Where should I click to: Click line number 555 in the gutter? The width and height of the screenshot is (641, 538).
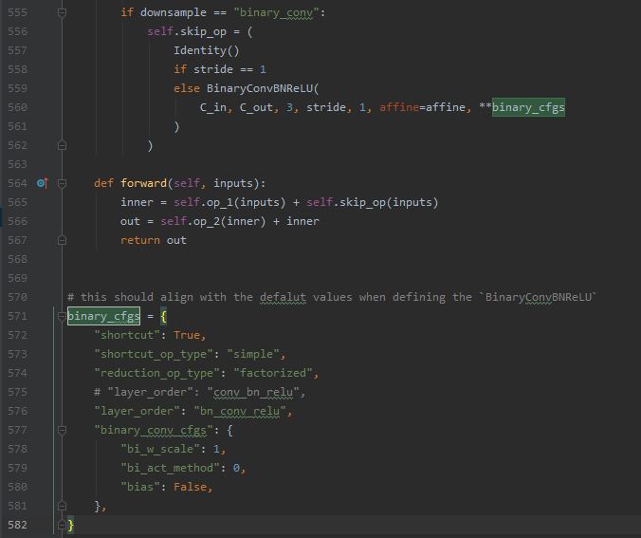18,12
